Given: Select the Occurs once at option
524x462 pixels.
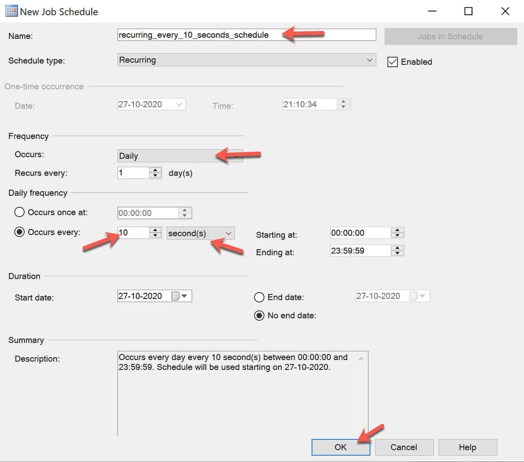Looking at the screenshot, I should [20, 212].
